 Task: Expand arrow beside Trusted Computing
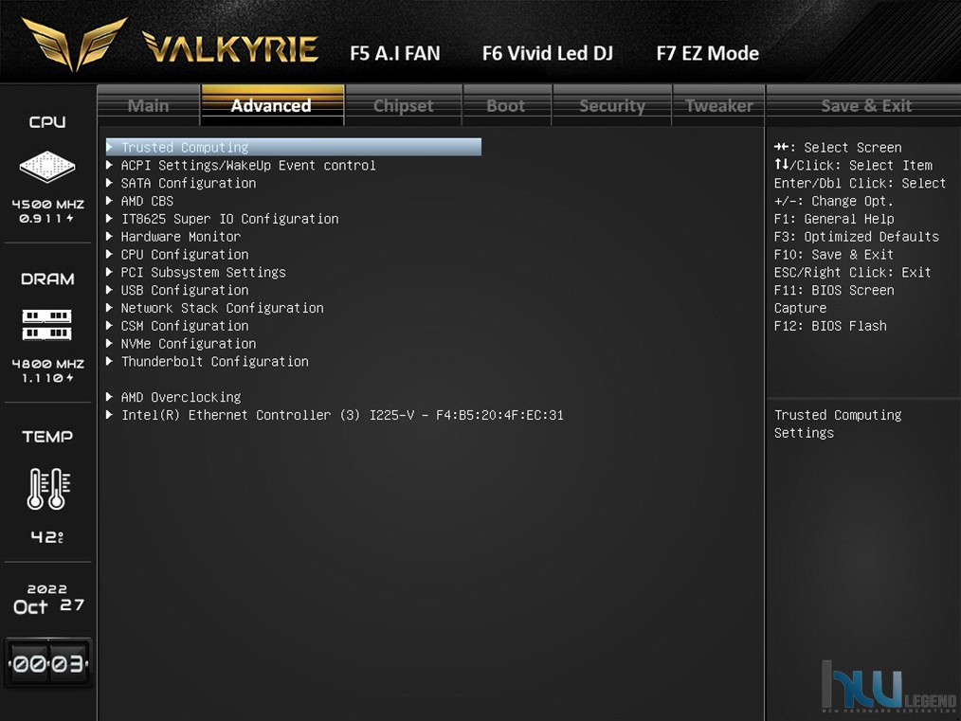tap(110, 147)
